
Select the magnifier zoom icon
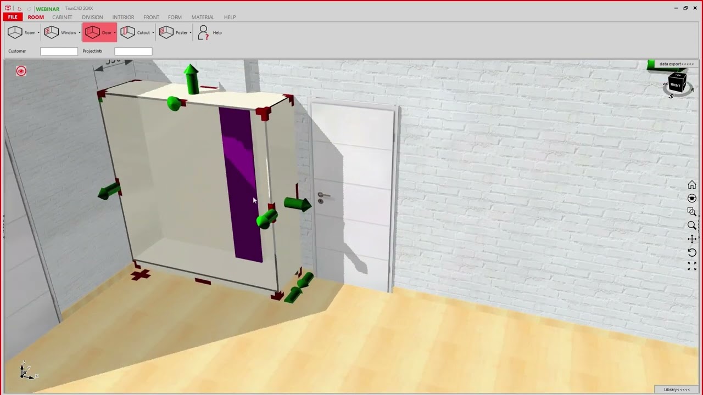[x=691, y=225]
